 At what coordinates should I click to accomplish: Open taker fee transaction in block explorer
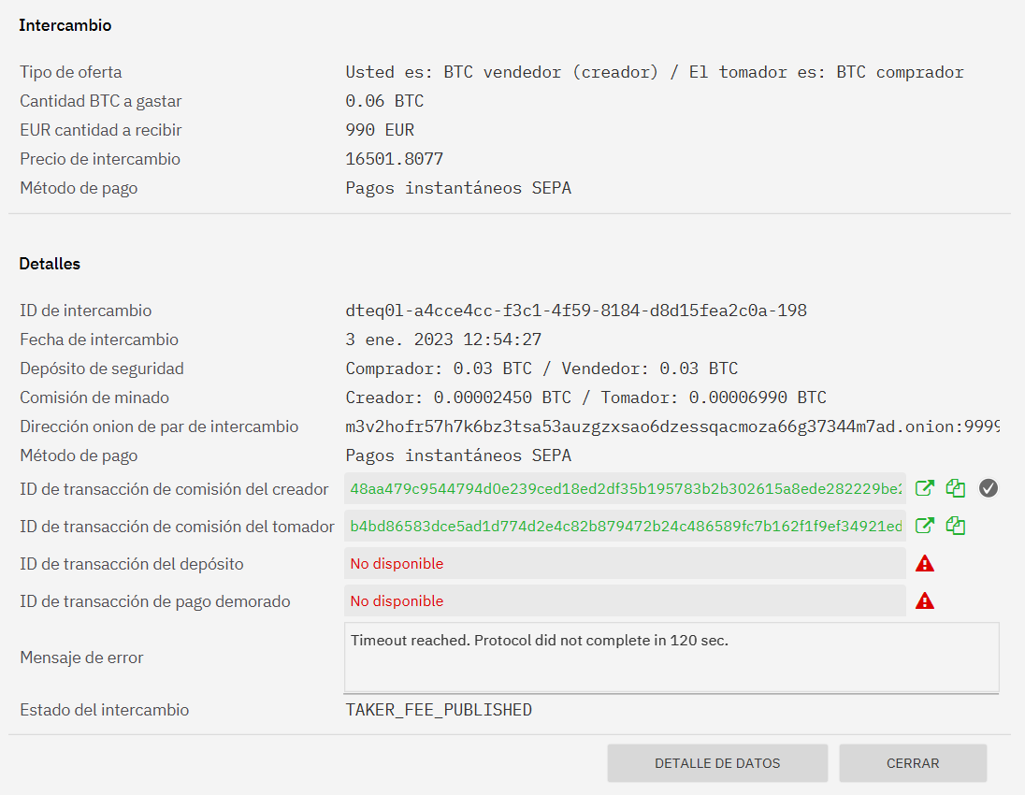tap(924, 525)
